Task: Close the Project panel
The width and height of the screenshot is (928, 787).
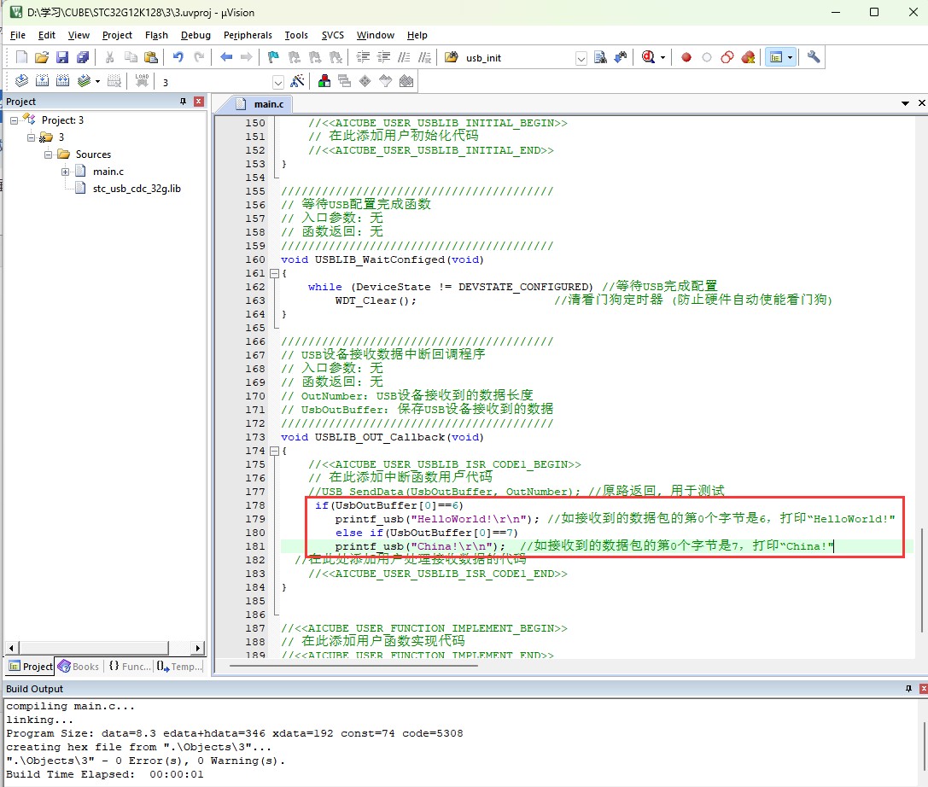Action: point(199,102)
